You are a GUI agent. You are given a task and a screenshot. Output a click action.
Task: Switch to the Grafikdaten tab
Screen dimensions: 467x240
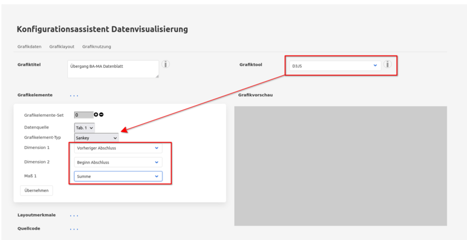tap(29, 47)
